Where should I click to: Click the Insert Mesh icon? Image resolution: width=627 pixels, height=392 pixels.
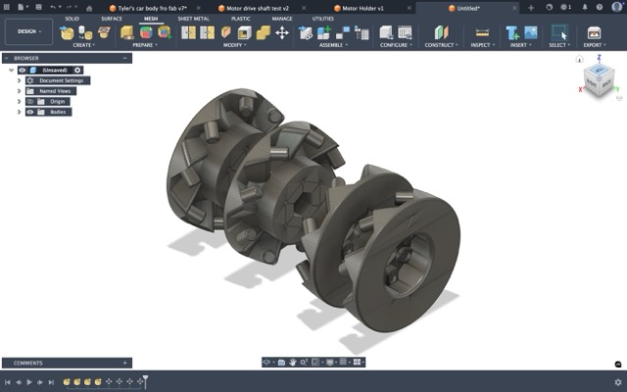tap(67, 32)
